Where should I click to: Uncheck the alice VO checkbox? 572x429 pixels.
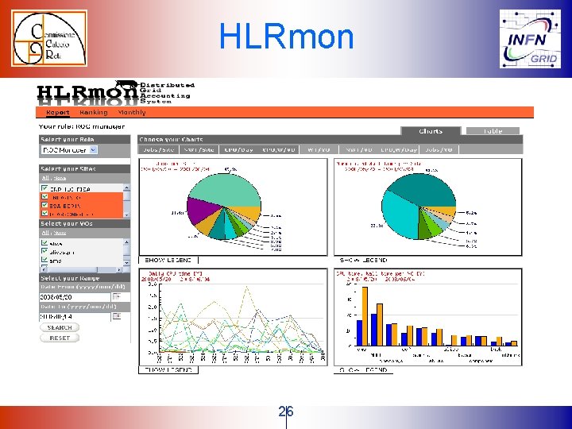click(x=44, y=243)
